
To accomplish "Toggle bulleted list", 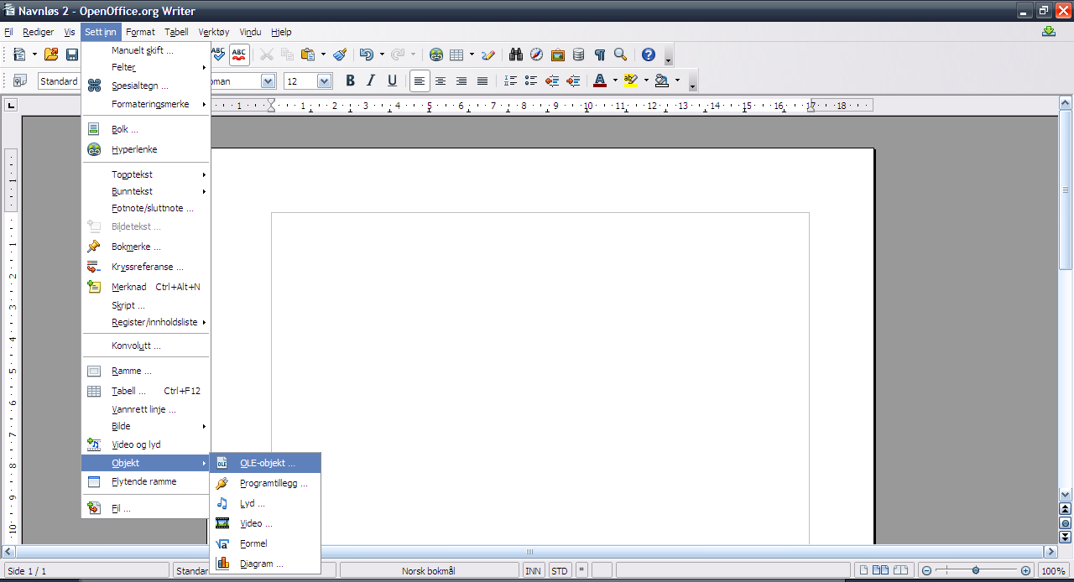I will (531, 81).
